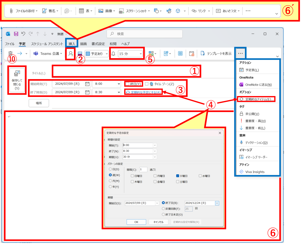Click the undo arrow icon
Screen dimensions: 303x247
point(23,34)
